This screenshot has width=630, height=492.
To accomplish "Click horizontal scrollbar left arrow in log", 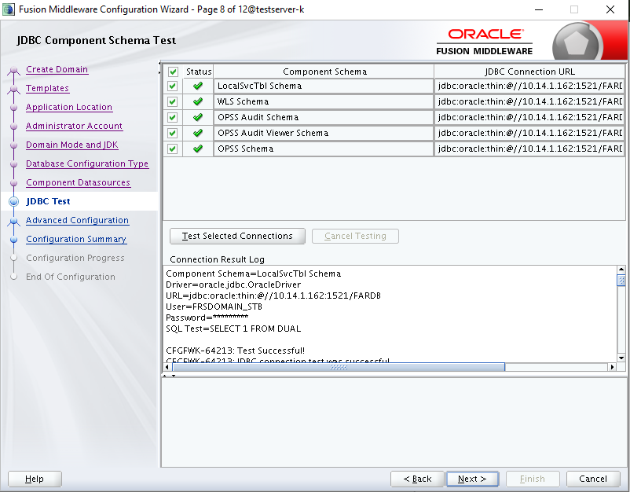I will coord(167,366).
